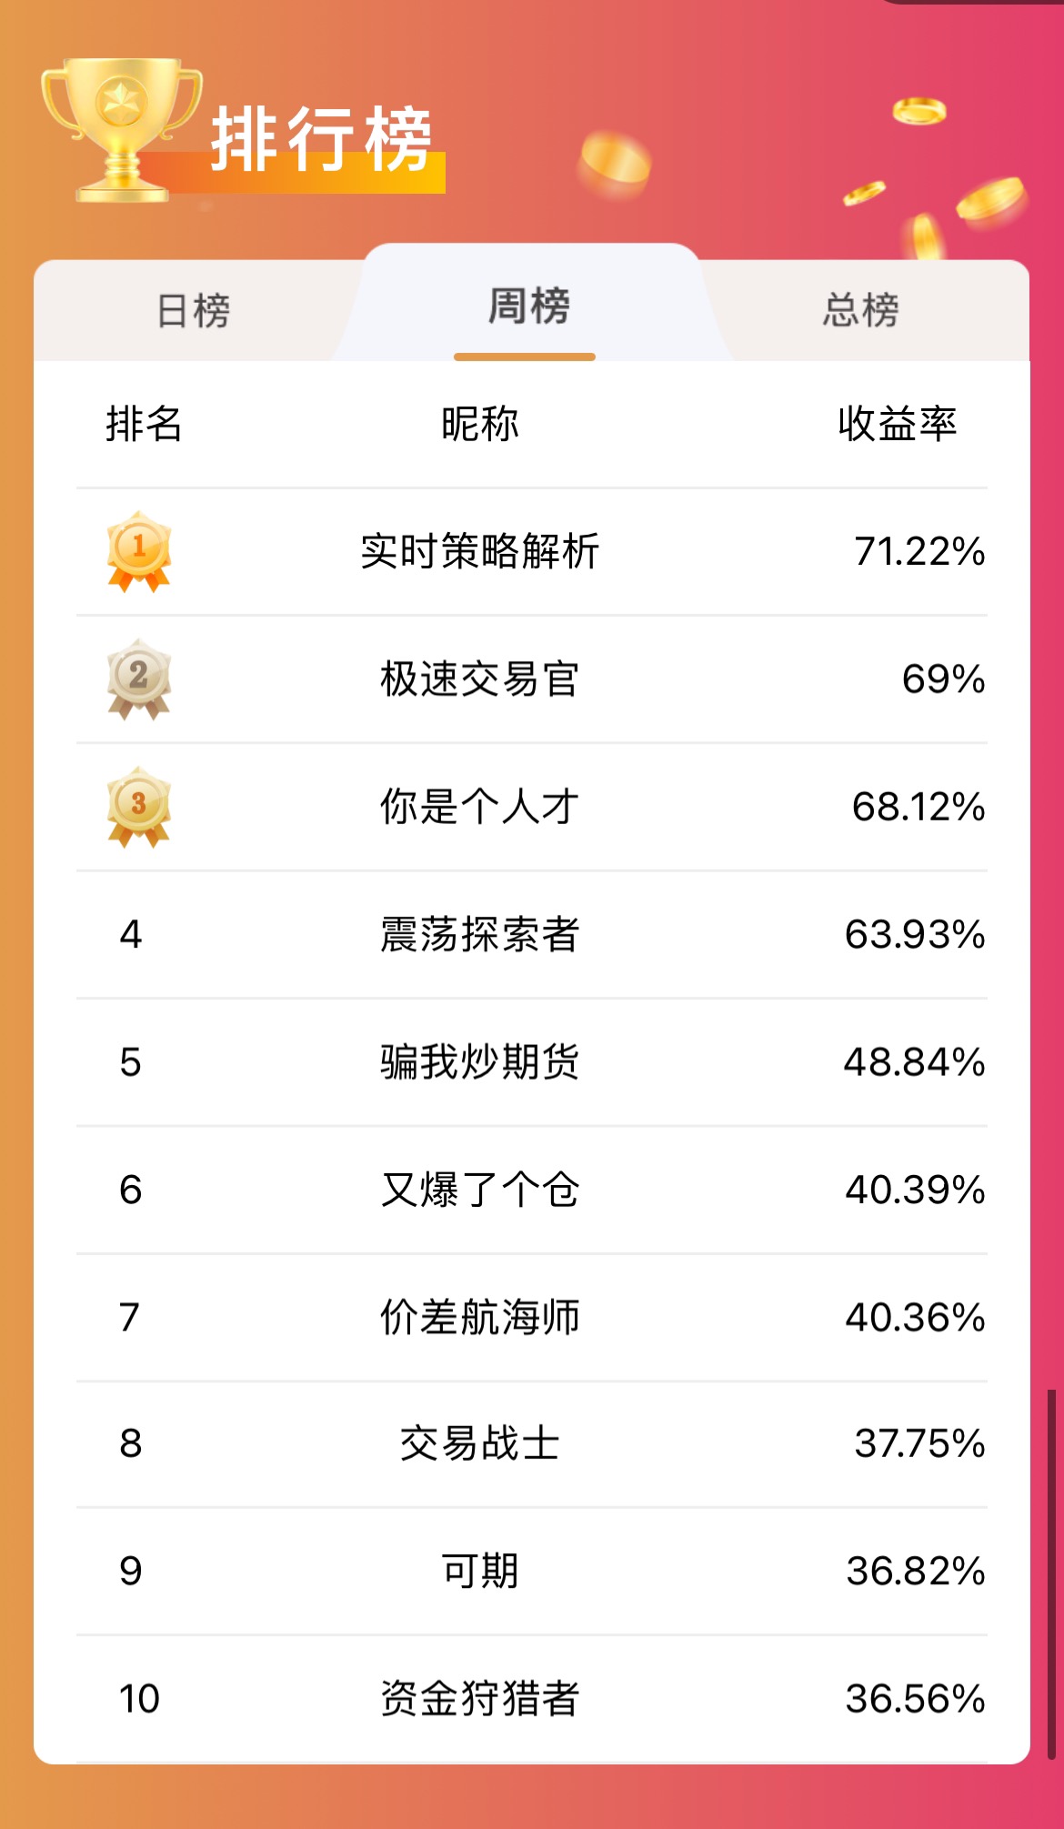The image size is (1064, 1829).
Task: Click the bronze third-place medal
Action: [139, 807]
